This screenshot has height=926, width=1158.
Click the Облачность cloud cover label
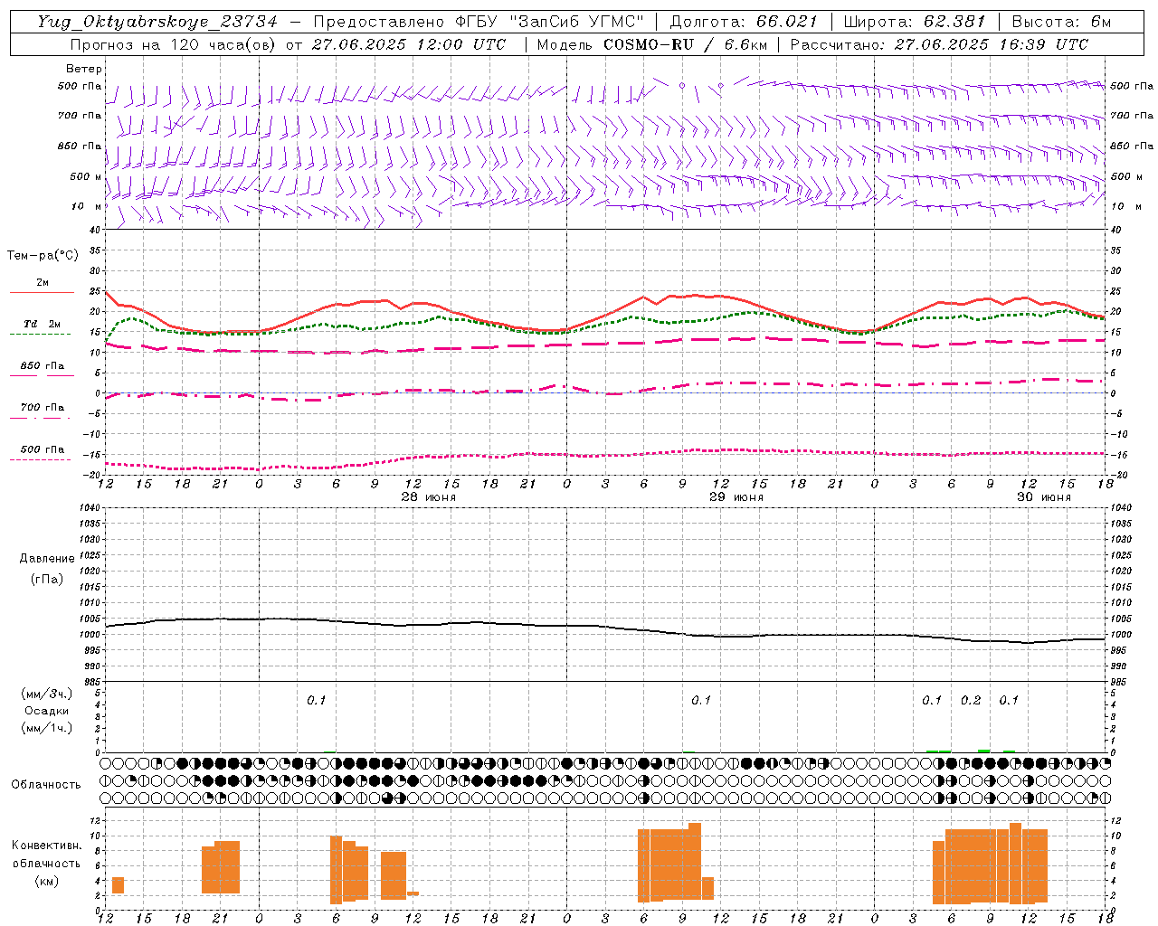click(46, 785)
